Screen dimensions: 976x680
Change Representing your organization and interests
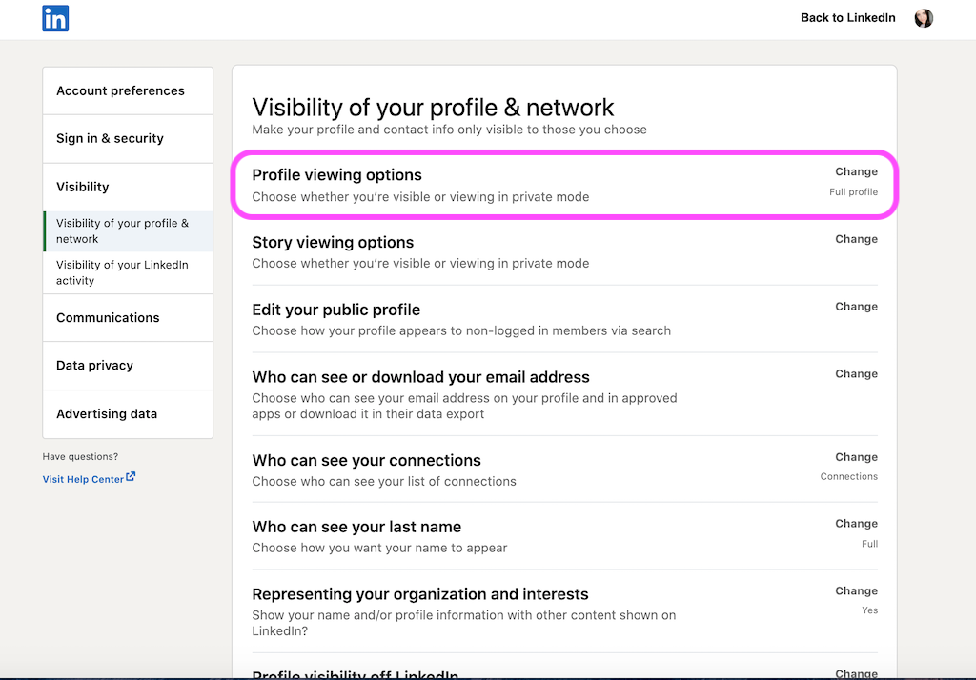(856, 590)
